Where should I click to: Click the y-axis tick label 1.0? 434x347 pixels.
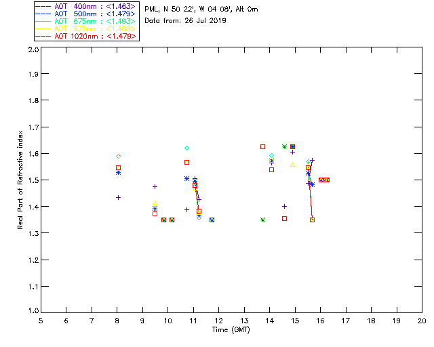pos(33,310)
